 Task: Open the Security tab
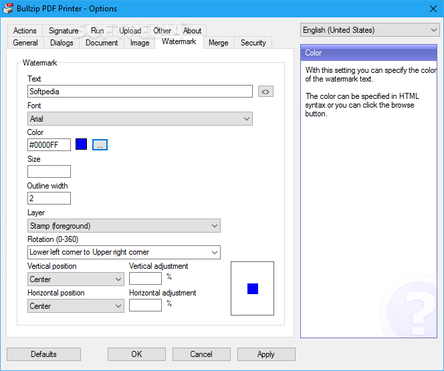(x=253, y=43)
